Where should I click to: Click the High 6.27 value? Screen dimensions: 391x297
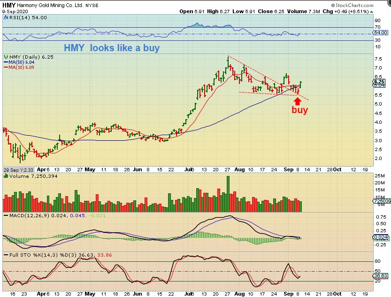click(x=218, y=11)
